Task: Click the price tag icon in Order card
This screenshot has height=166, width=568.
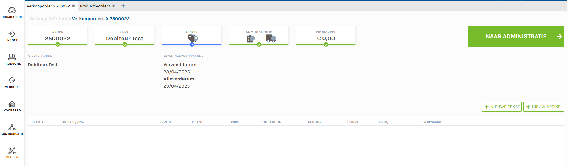Action: (x=193, y=39)
